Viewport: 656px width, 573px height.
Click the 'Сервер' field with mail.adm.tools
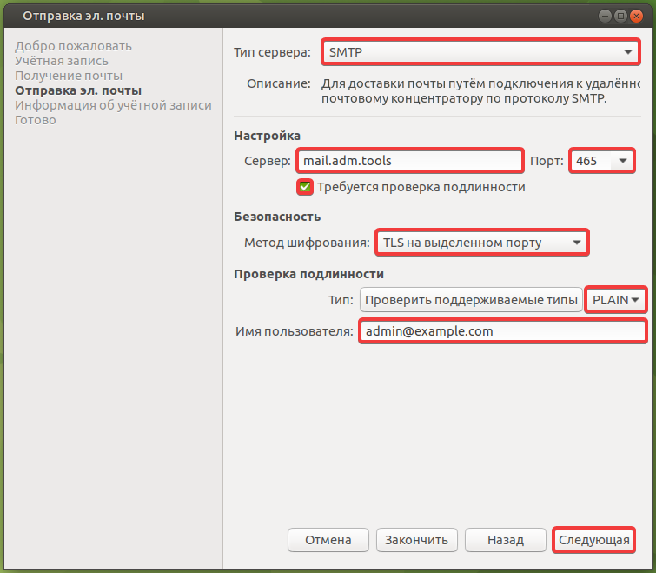(x=408, y=161)
